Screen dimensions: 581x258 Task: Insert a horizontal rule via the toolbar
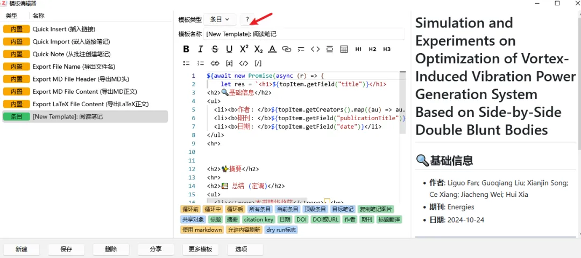(x=330, y=49)
